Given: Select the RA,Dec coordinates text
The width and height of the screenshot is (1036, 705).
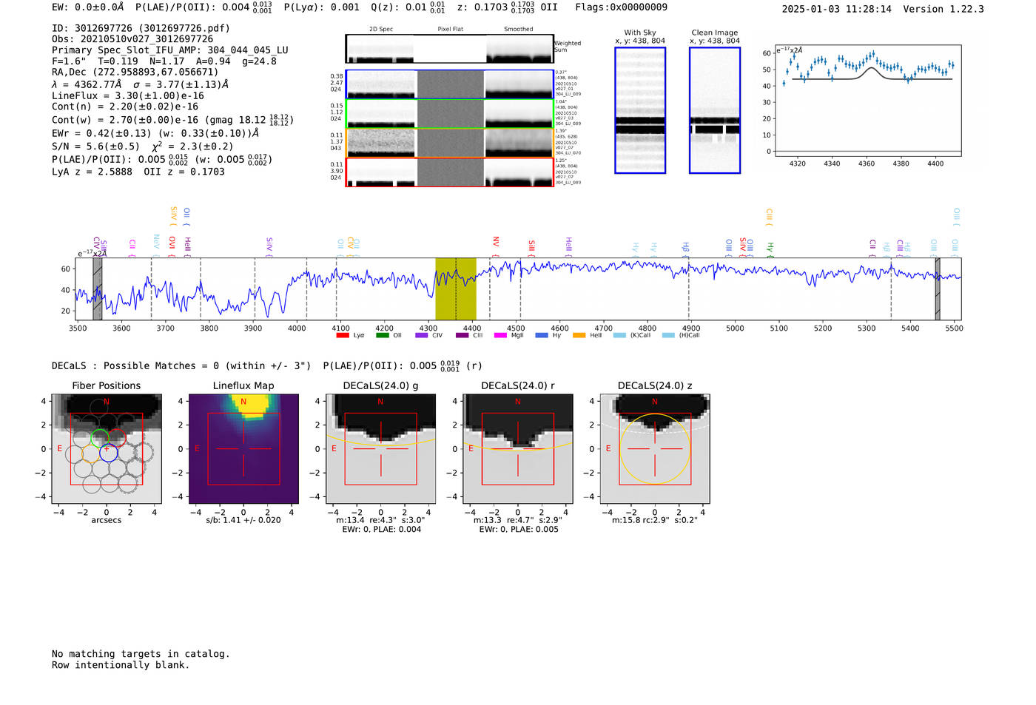Looking at the screenshot, I should (x=135, y=72).
